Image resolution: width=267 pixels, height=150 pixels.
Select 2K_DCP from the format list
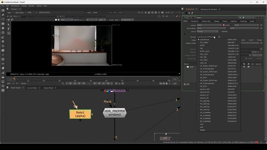218,77
